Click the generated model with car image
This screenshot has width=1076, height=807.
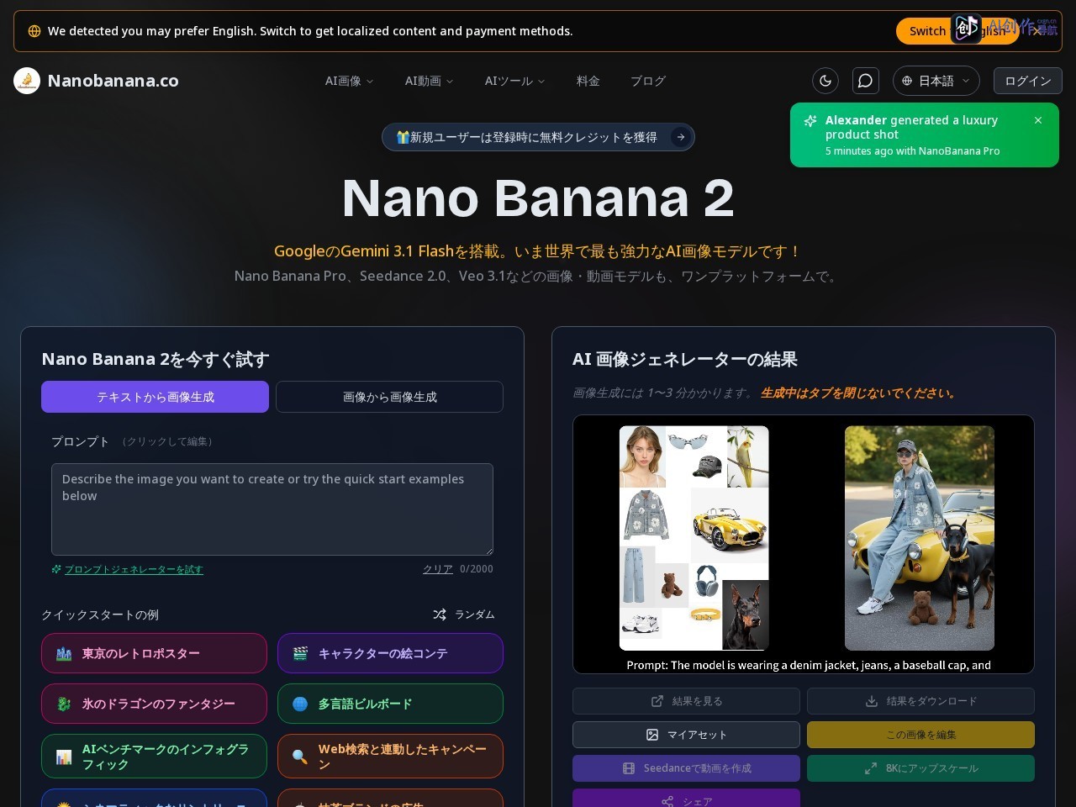pyautogui.click(x=920, y=538)
